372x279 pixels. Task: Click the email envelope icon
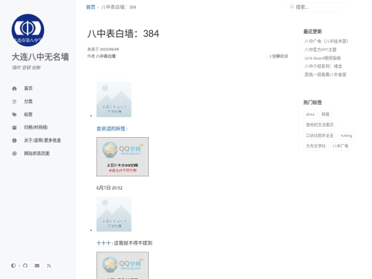[37, 265]
